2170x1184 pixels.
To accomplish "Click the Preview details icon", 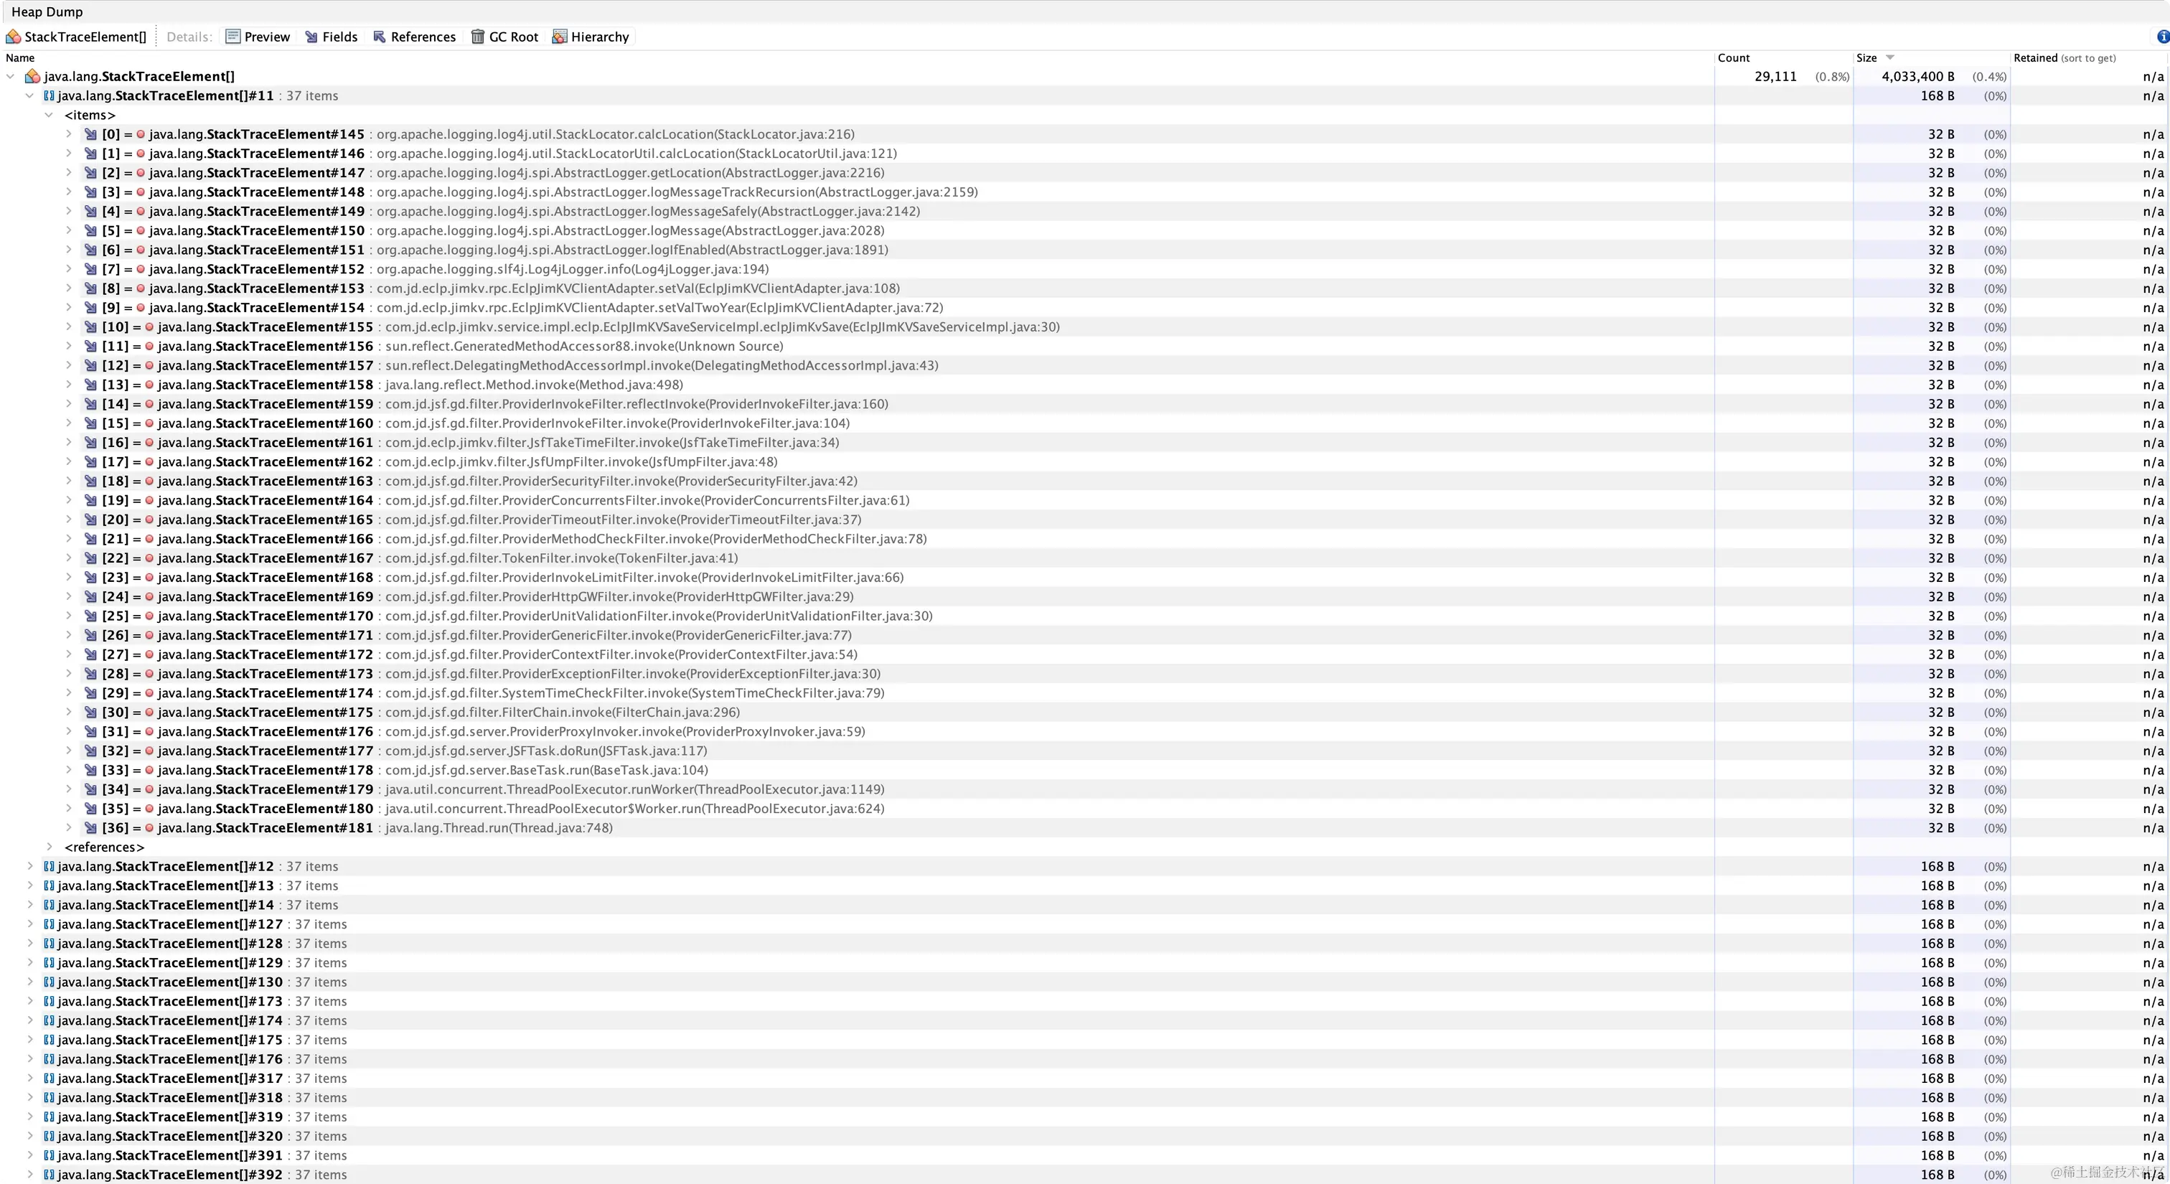I will [x=233, y=36].
